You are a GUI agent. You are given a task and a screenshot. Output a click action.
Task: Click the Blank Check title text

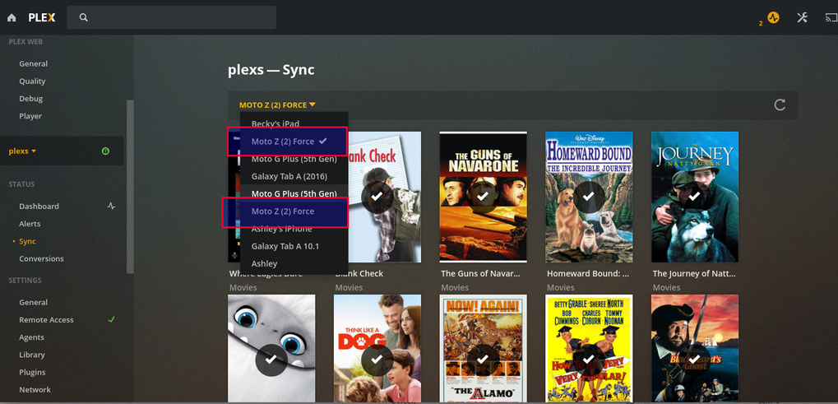(359, 274)
